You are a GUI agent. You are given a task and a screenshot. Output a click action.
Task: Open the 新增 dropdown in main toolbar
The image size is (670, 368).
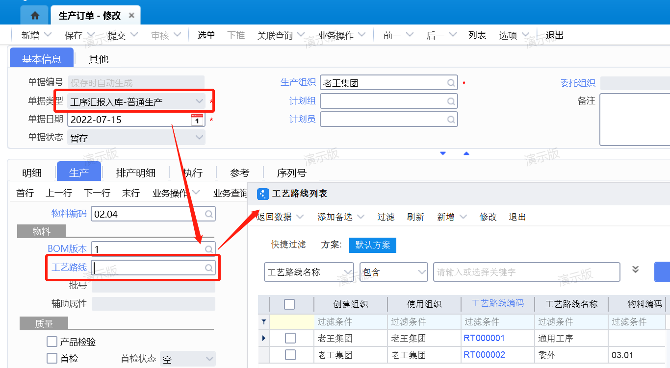point(48,35)
